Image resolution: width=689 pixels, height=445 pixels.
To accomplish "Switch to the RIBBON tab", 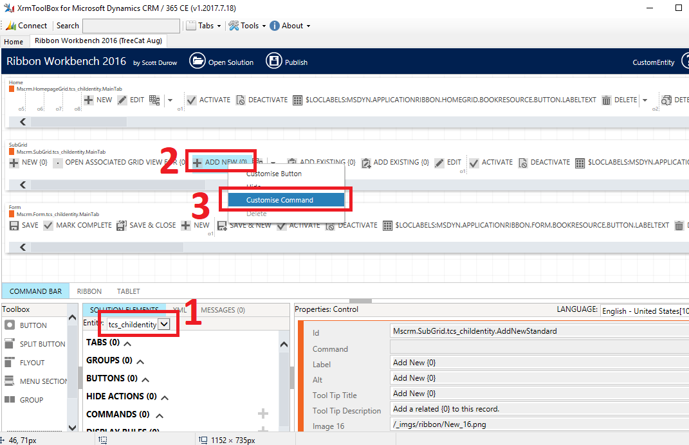I will click(89, 291).
